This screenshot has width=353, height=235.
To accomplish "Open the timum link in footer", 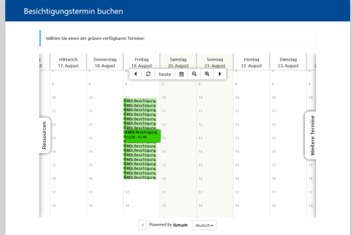I will (180, 225).
